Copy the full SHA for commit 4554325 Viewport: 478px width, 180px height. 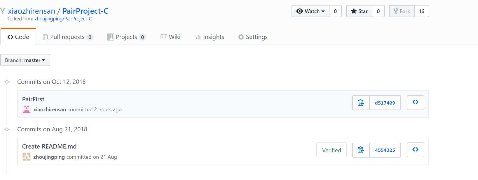click(361, 150)
